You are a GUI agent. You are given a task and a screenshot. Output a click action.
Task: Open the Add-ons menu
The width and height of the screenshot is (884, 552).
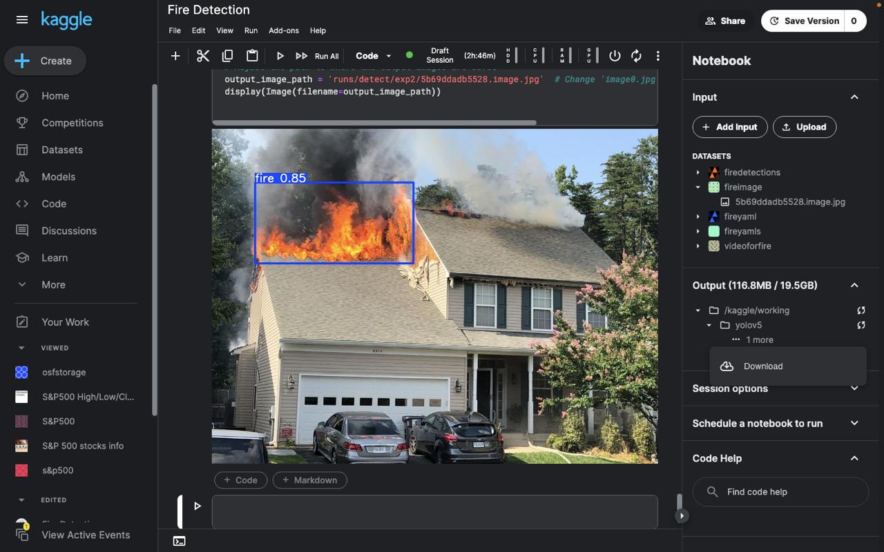pyautogui.click(x=284, y=30)
